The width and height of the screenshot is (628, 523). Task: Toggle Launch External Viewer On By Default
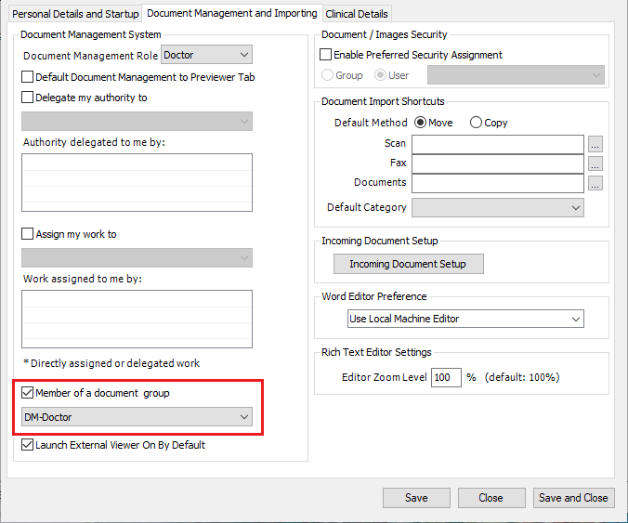(27, 445)
